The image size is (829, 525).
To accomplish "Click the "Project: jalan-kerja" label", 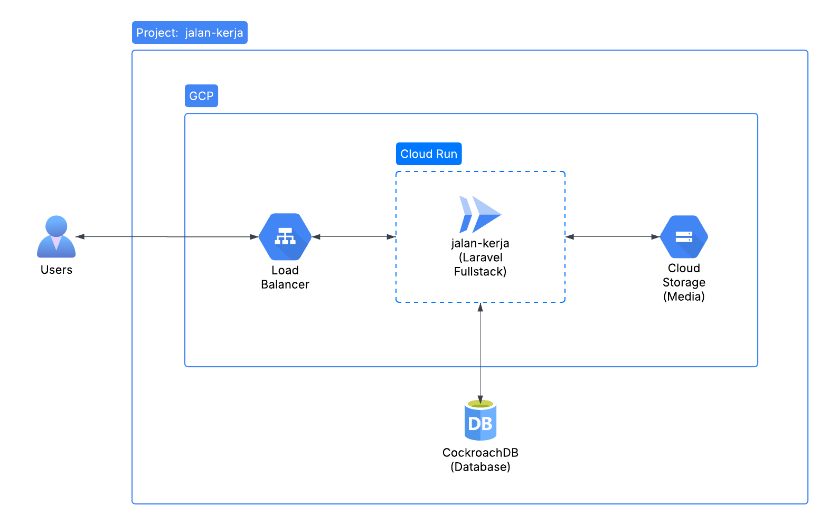I will pyautogui.click(x=190, y=33).
